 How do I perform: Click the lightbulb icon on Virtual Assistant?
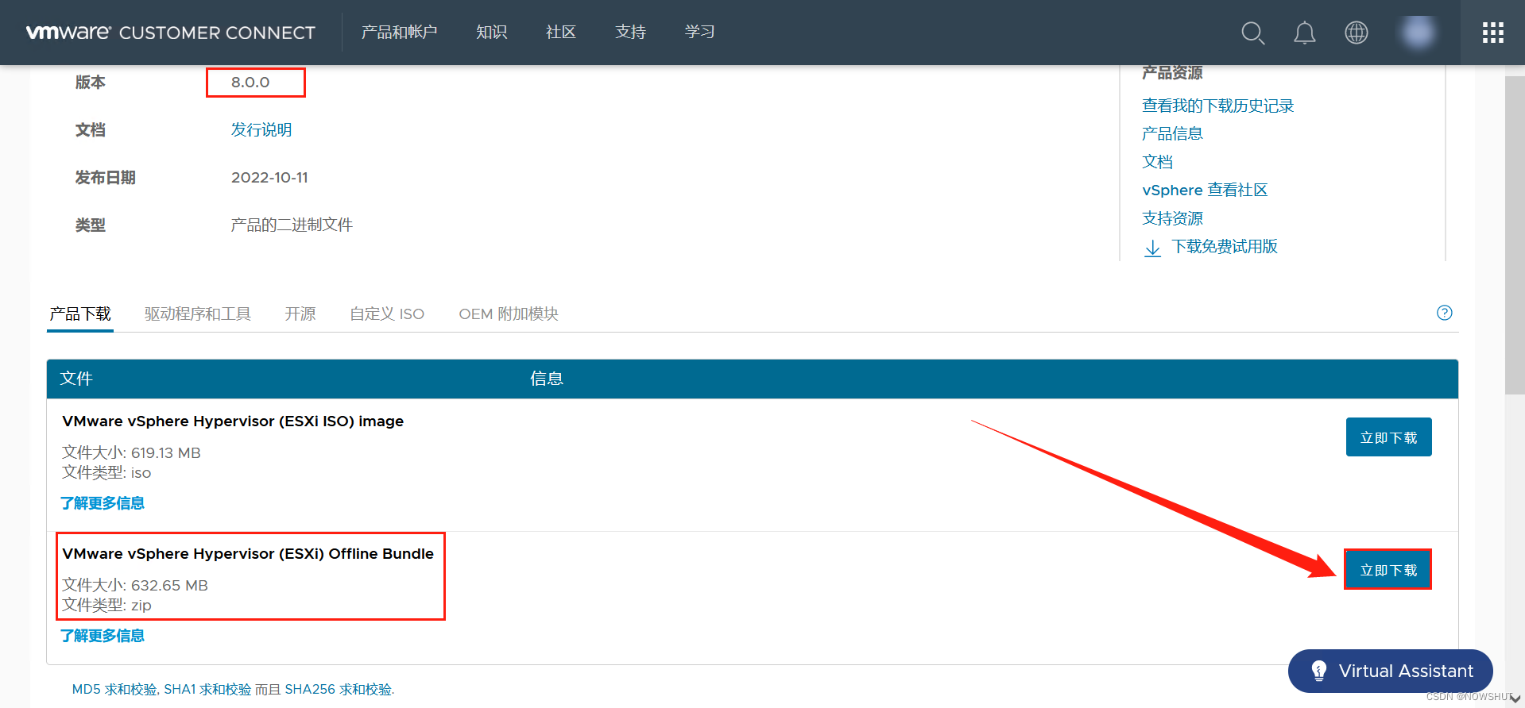coord(1319,671)
